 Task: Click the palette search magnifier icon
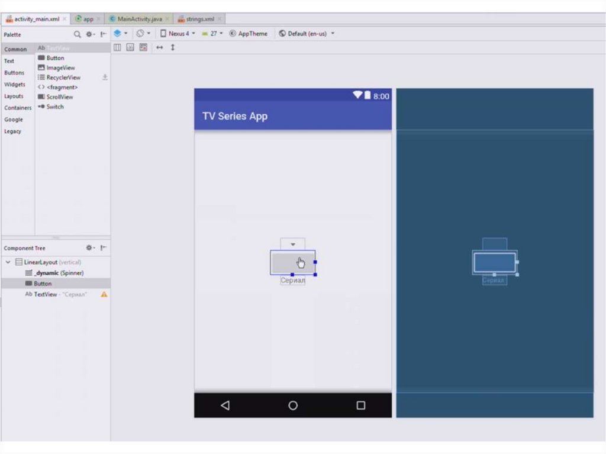pyautogui.click(x=77, y=34)
